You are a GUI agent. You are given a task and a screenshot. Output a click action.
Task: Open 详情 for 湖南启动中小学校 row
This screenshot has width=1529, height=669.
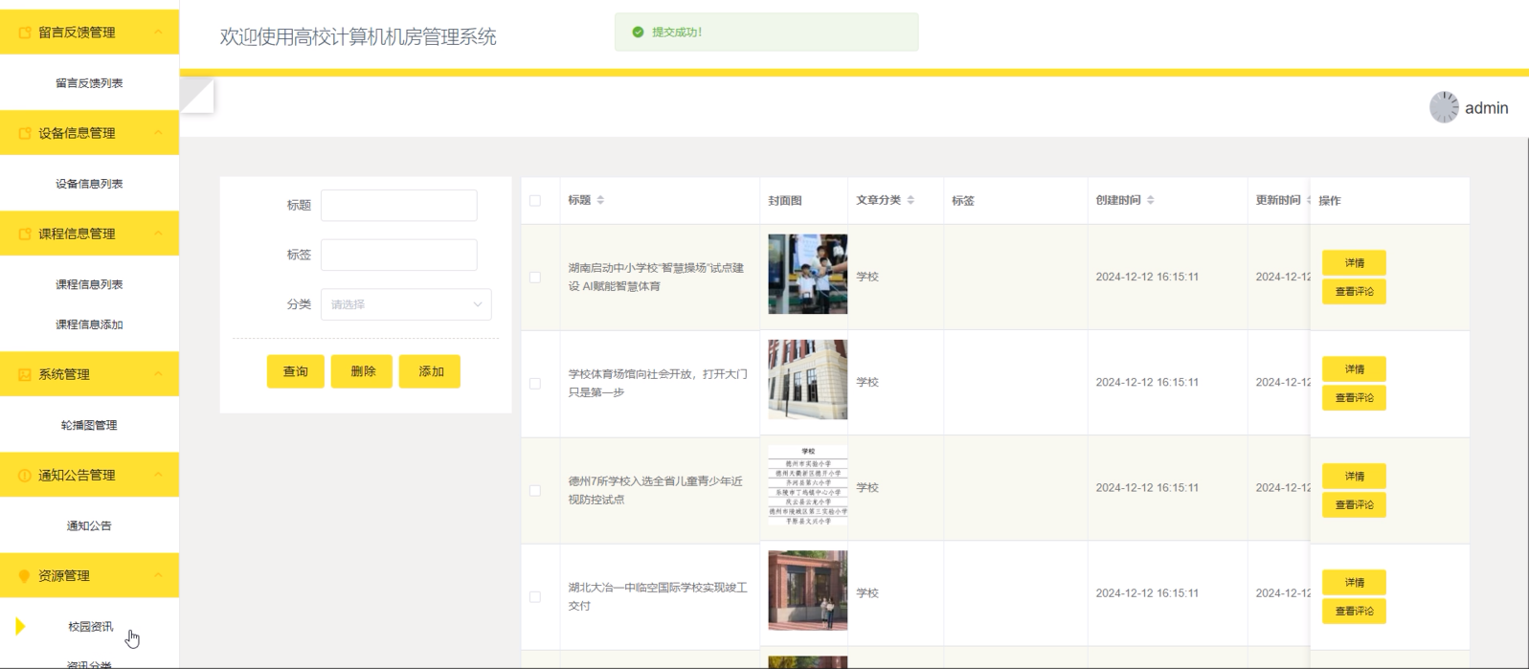pyautogui.click(x=1354, y=263)
